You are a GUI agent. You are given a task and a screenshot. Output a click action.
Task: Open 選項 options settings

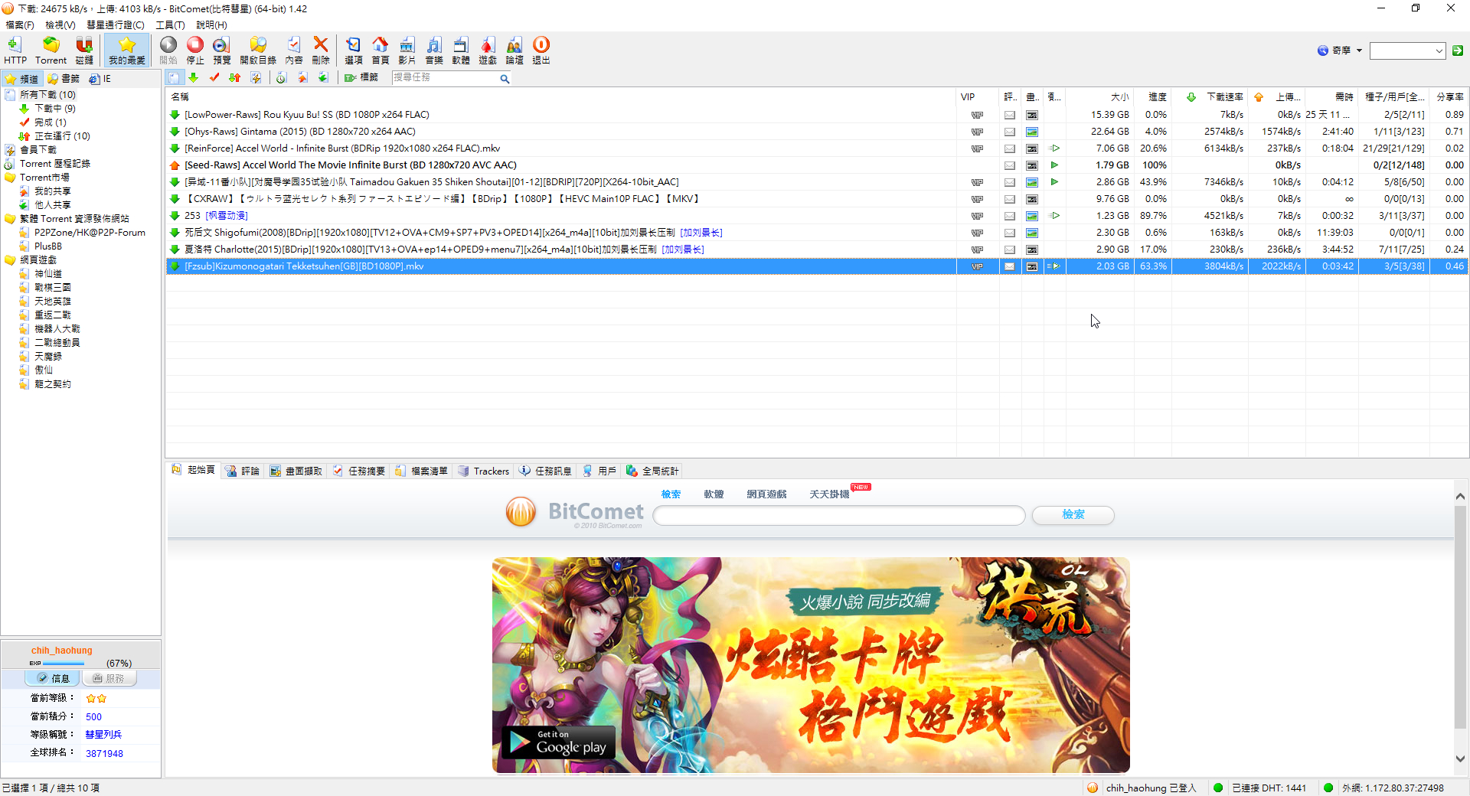[354, 51]
